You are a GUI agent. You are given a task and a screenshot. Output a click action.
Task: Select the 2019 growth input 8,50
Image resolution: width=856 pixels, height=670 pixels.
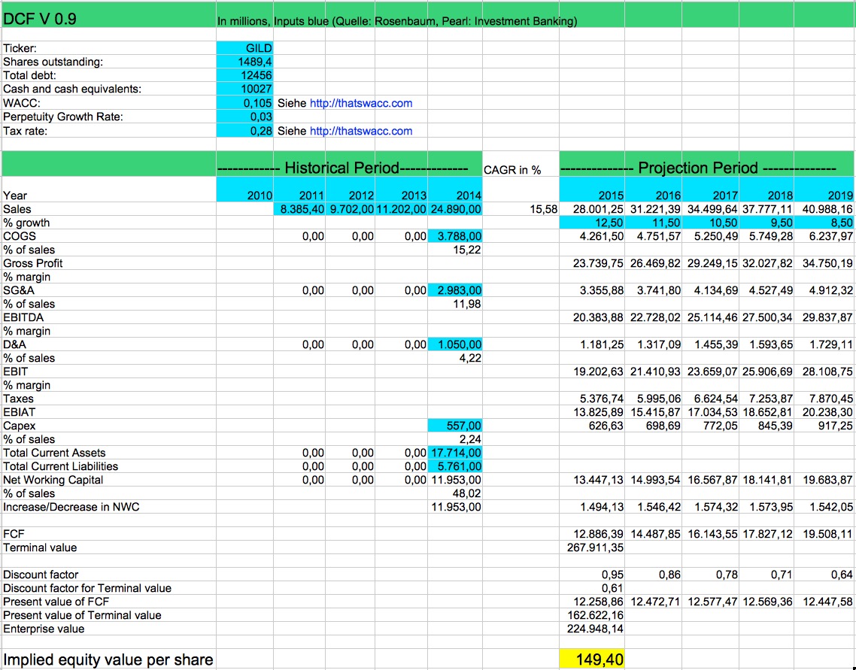coord(824,223)
